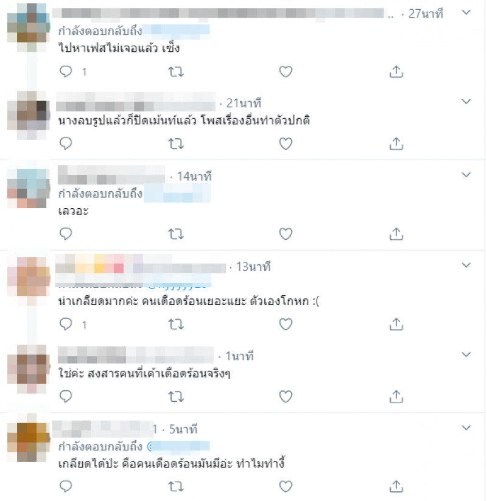The height and width of the screenshot is (501, 487).
Task: Retweet the tweet posted 13 minutes ago
Action: pyautogui.click(x=176, y=324)
